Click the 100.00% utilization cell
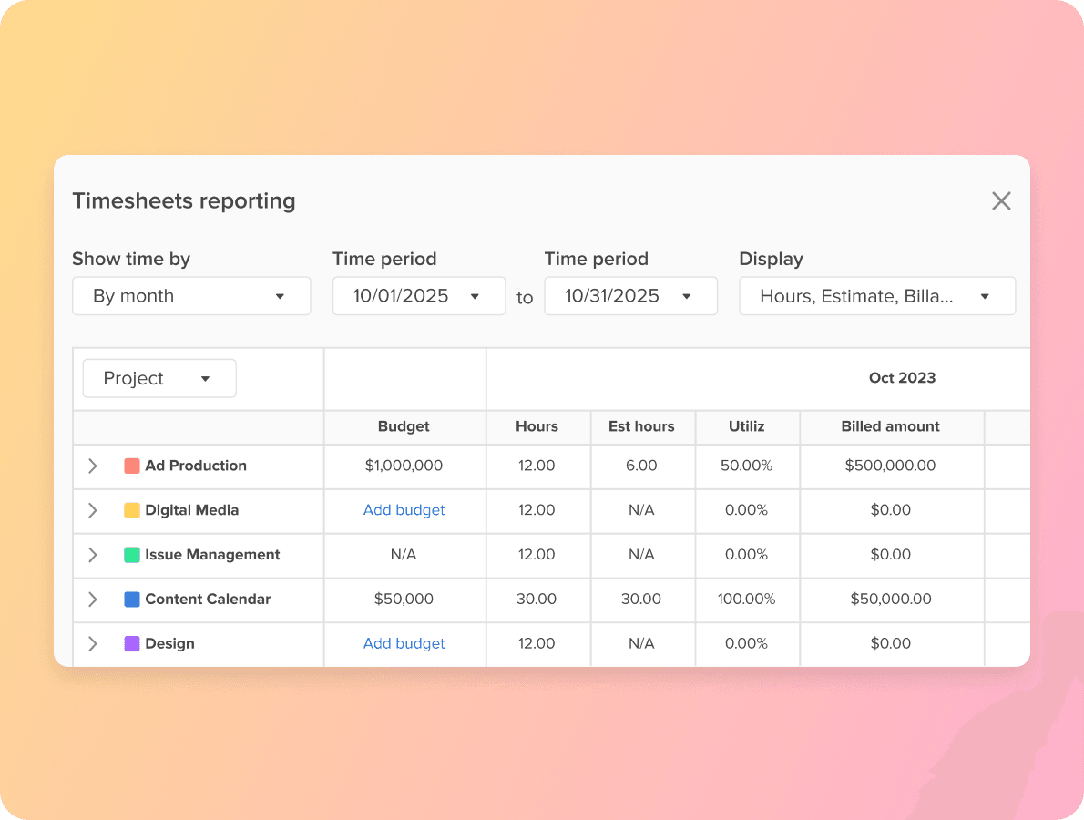Screen dimensions: 1084x820 pyautogui.click(x=747, y=600)
